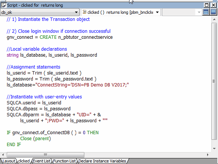Click the event script icon beside clicked ()
Screen dimensions: 218x164
coord(84,12)
